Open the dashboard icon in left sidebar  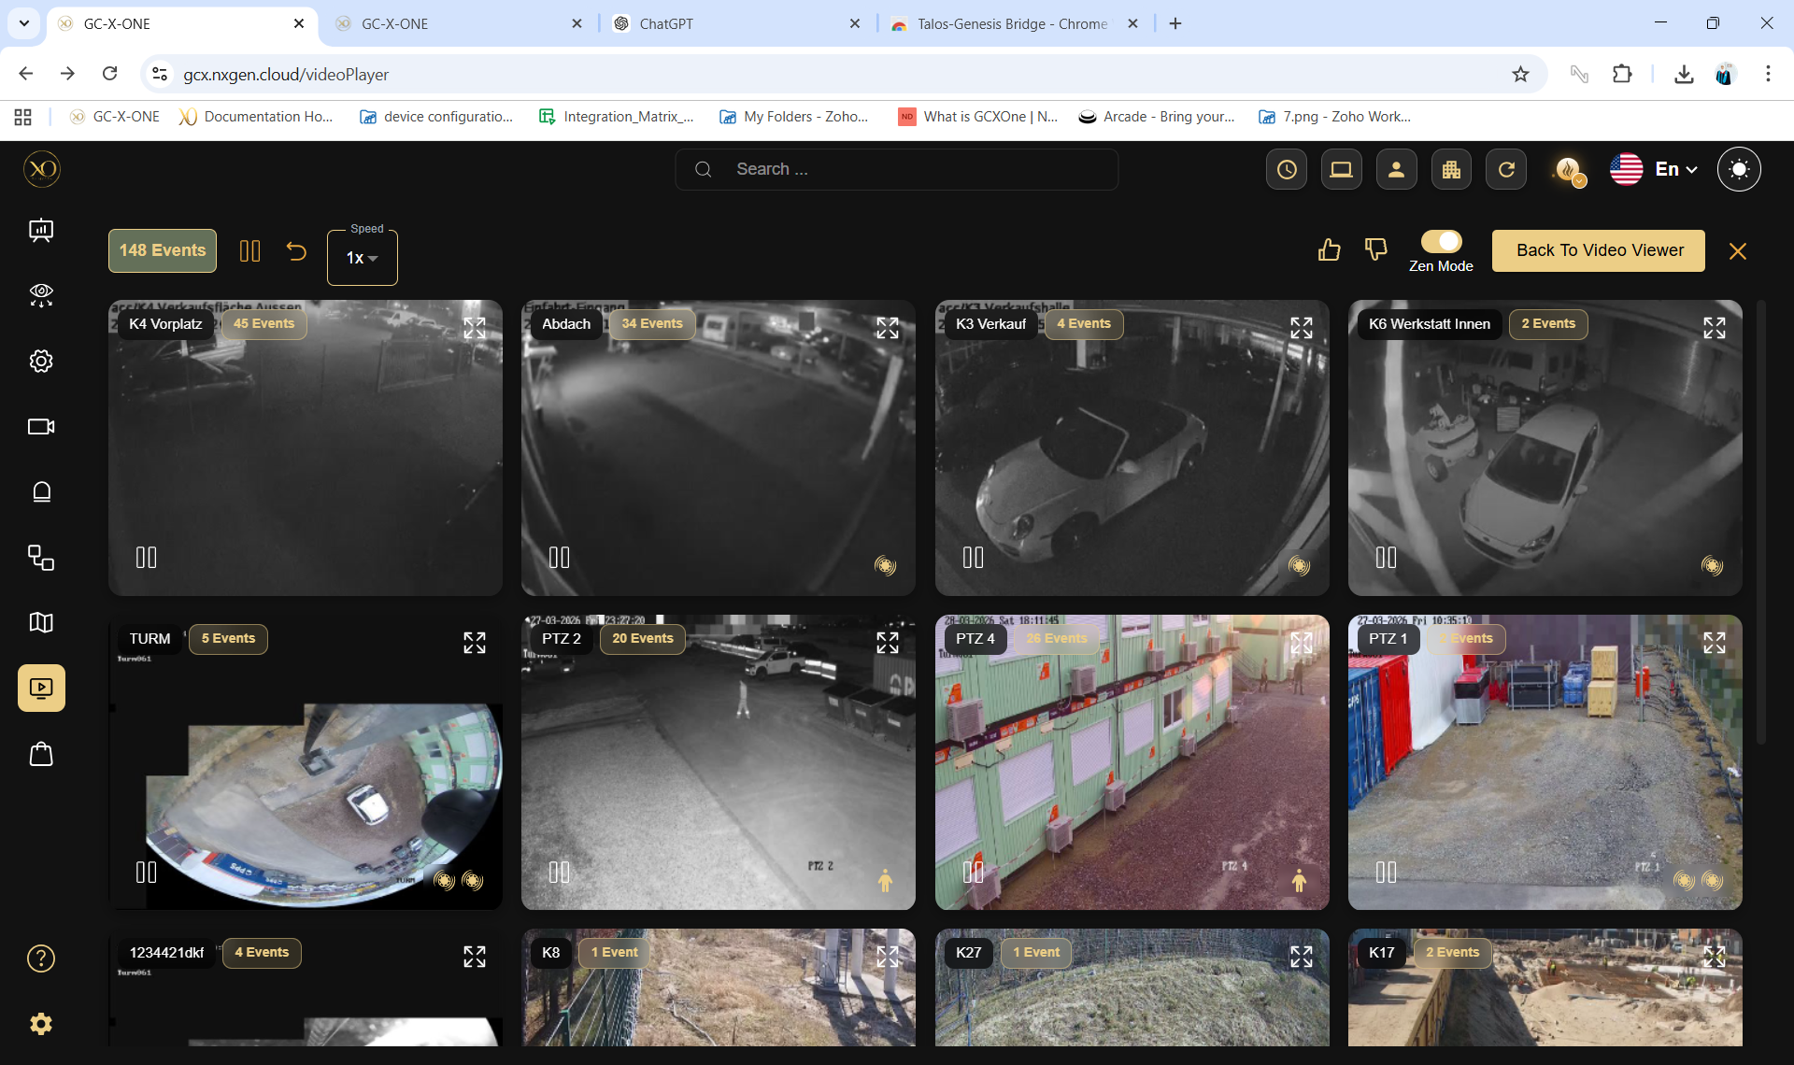[x=41, y=230]
